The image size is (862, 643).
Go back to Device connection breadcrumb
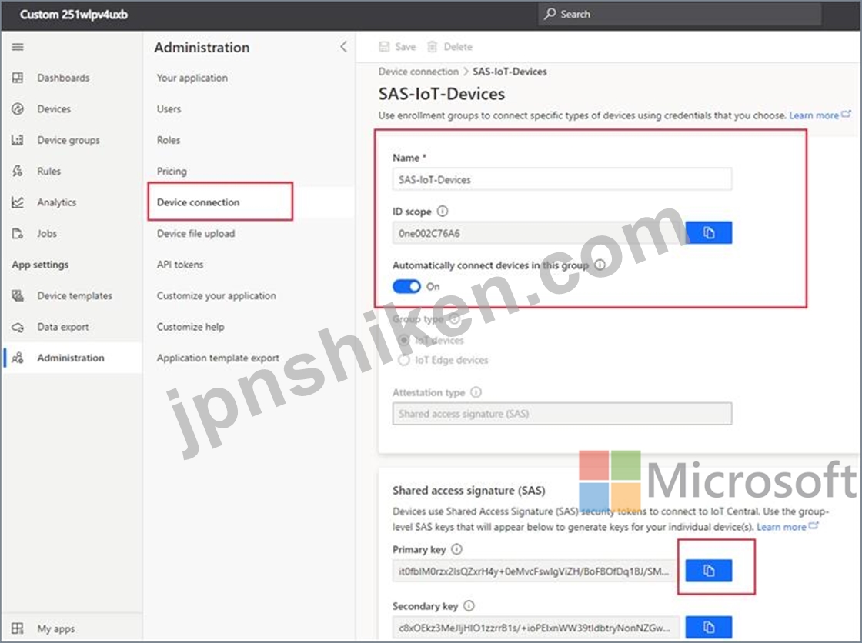point(419,72)
